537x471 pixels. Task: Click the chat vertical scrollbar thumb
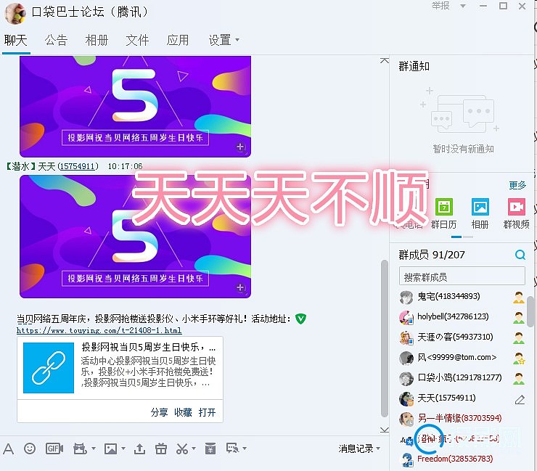pyautogui.click(x=385, y=338)
